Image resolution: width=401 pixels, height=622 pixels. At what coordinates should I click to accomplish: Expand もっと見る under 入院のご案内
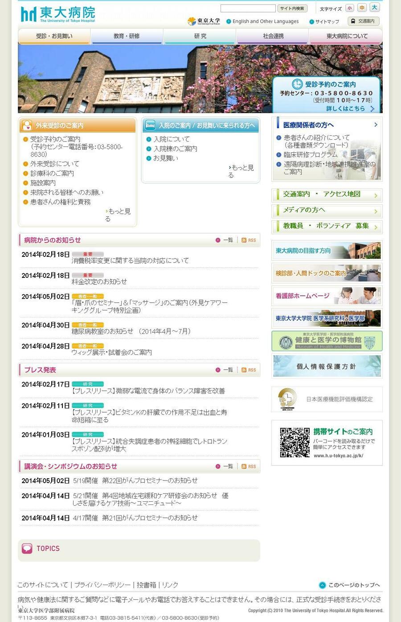241,171
